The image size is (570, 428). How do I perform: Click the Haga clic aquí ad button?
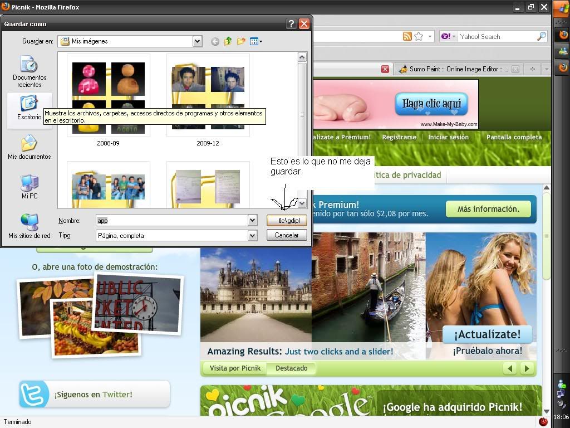(x=431, y=104)
